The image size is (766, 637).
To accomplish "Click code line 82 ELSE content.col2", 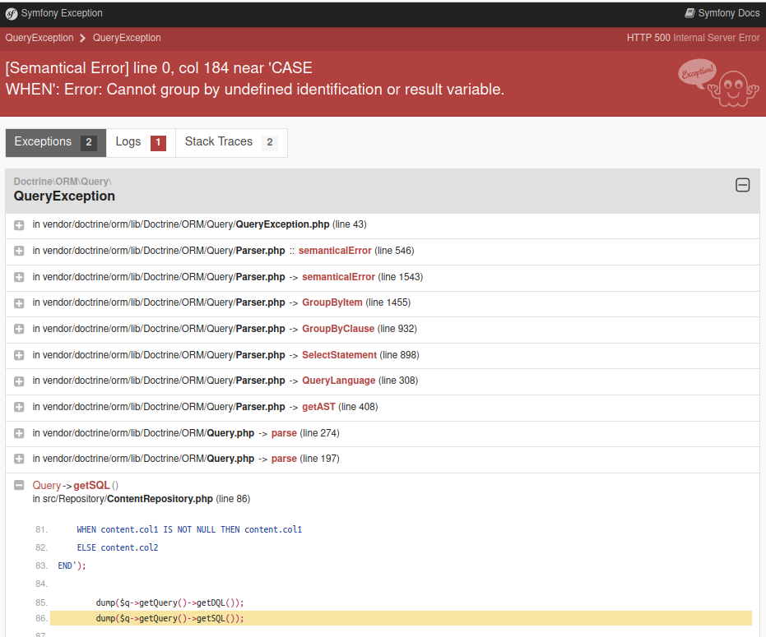I will (x=117, y=547).
